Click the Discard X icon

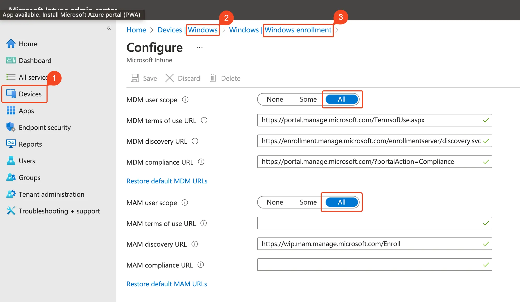tap(170, 78)
